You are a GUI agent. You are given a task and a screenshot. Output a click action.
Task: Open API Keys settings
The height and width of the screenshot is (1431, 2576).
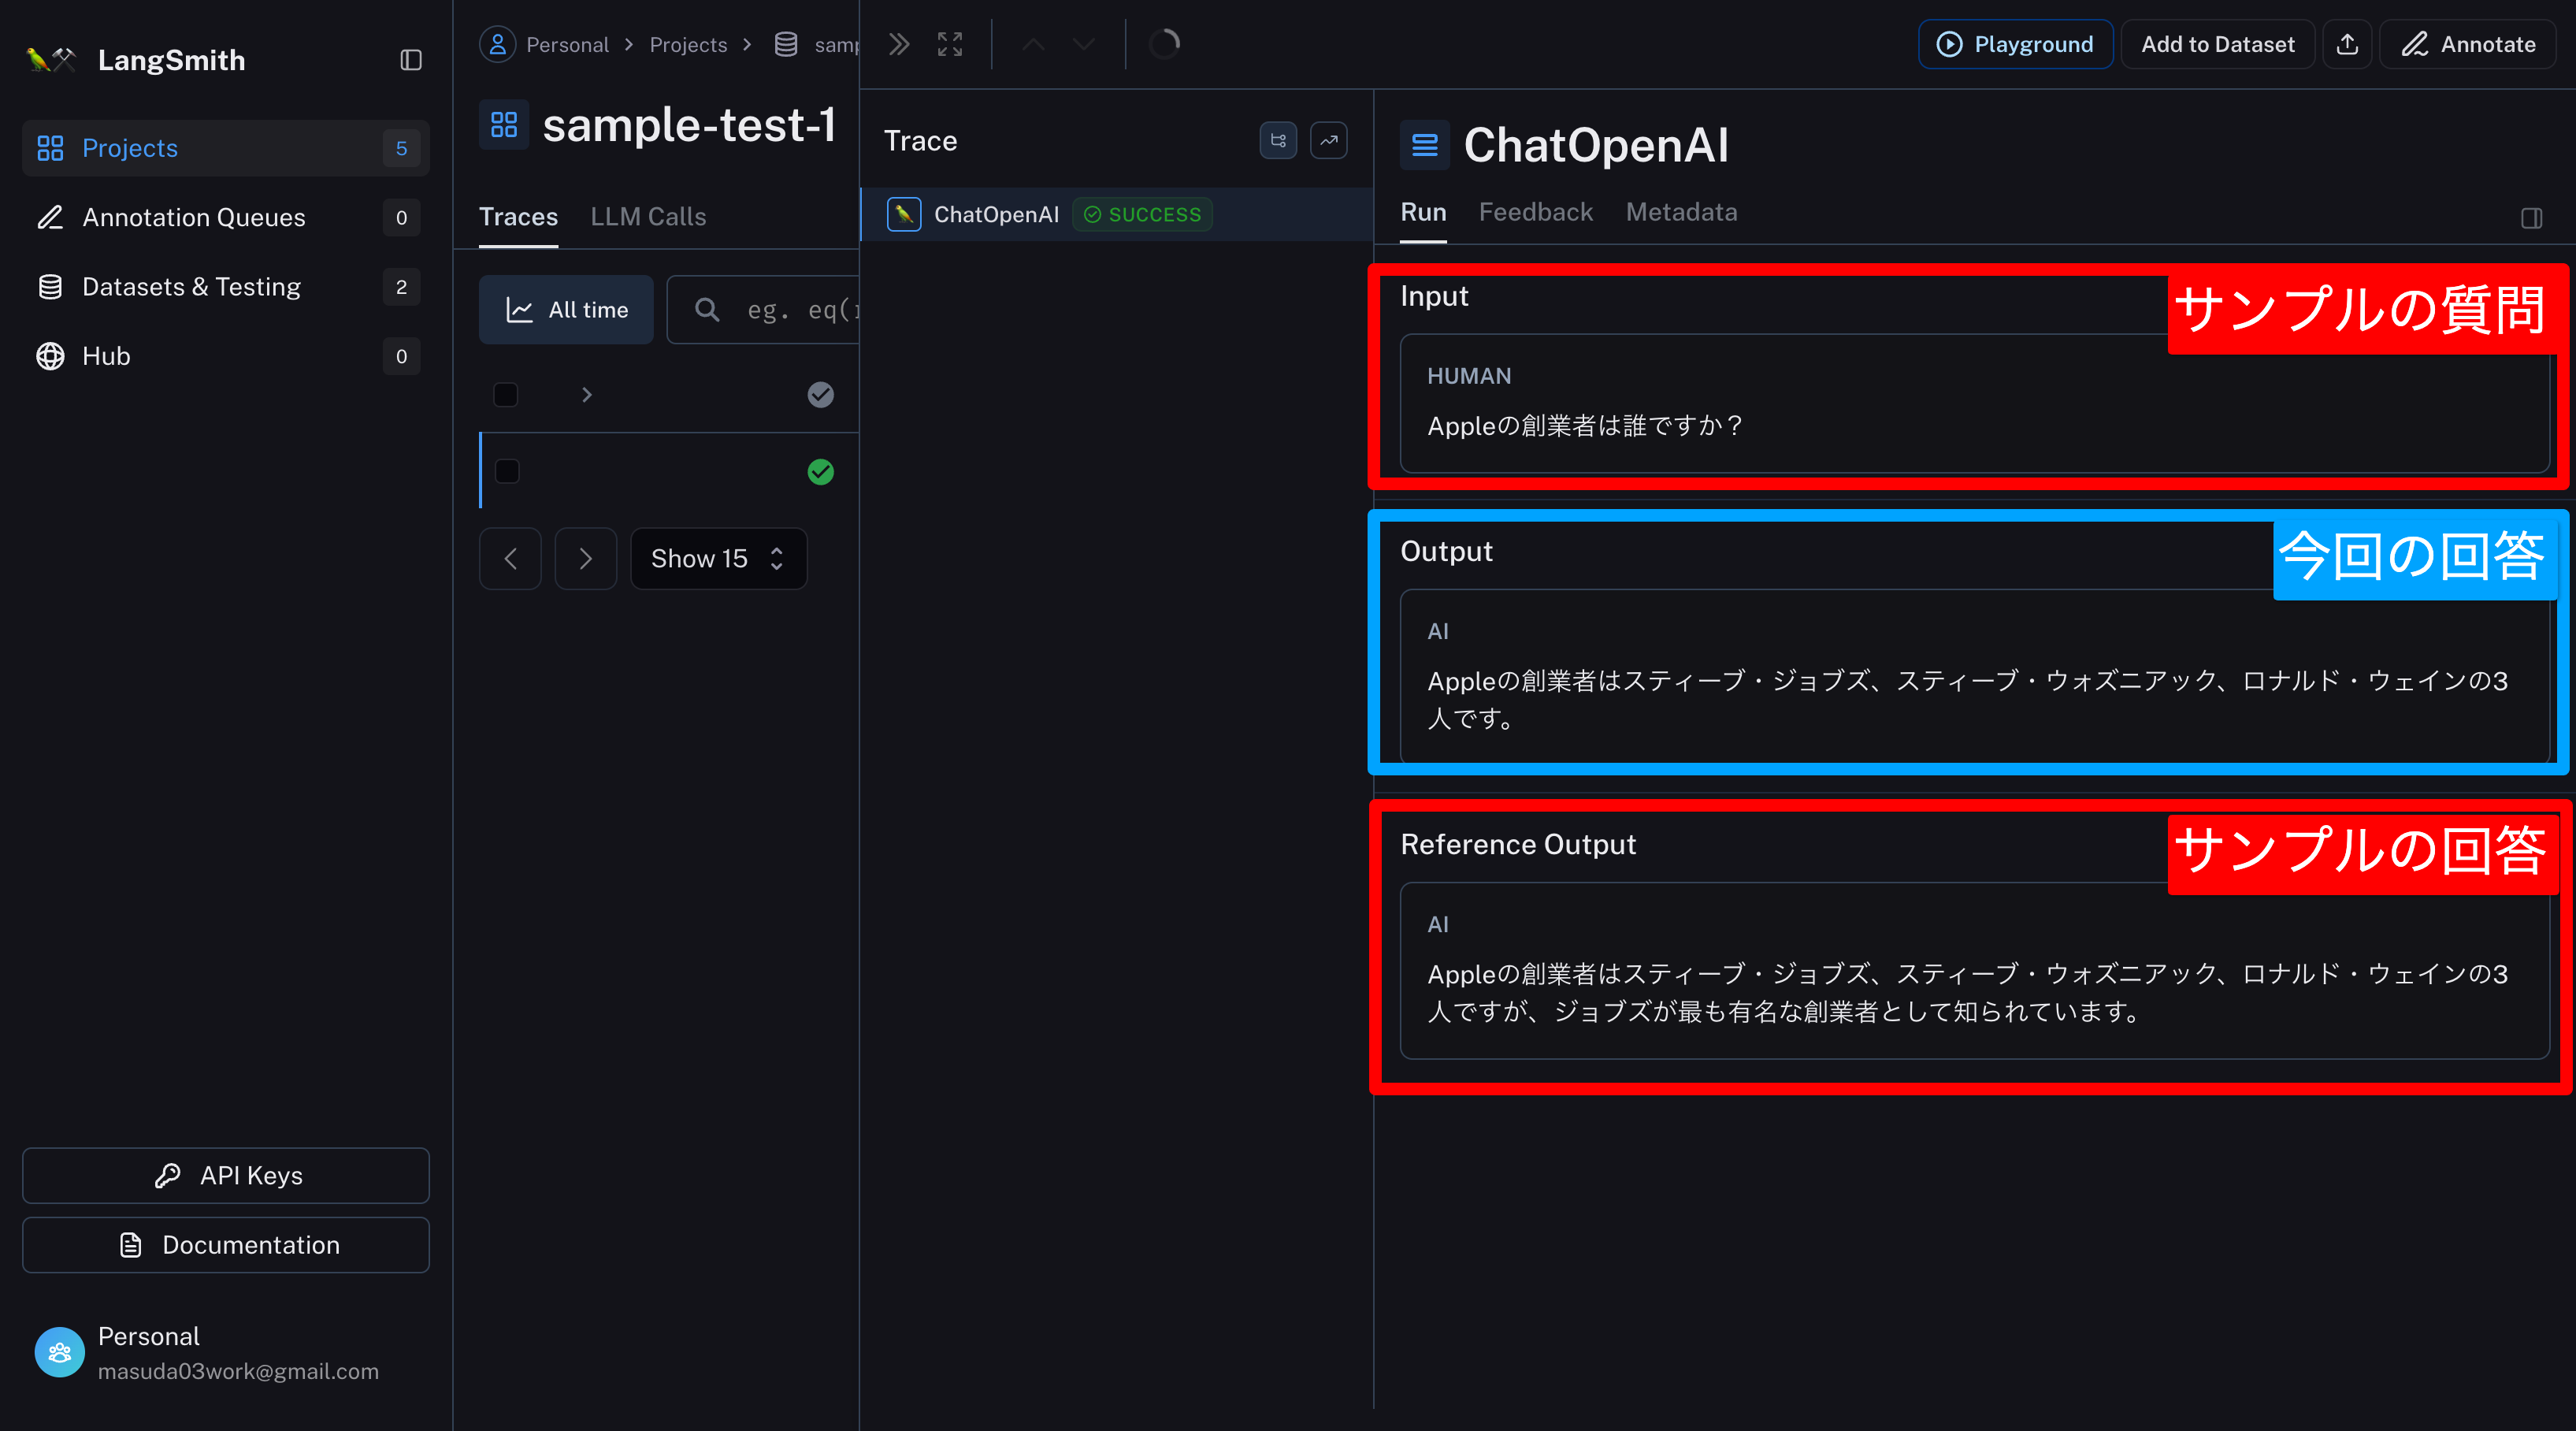tap(226, 1176)
